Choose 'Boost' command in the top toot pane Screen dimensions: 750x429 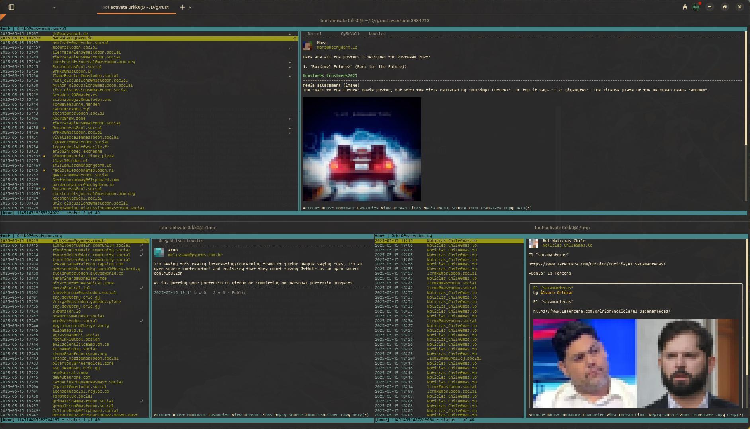328,208
